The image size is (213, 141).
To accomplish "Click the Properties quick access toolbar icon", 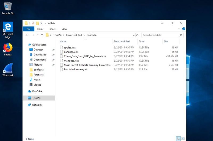I will [x=33, y=23].
